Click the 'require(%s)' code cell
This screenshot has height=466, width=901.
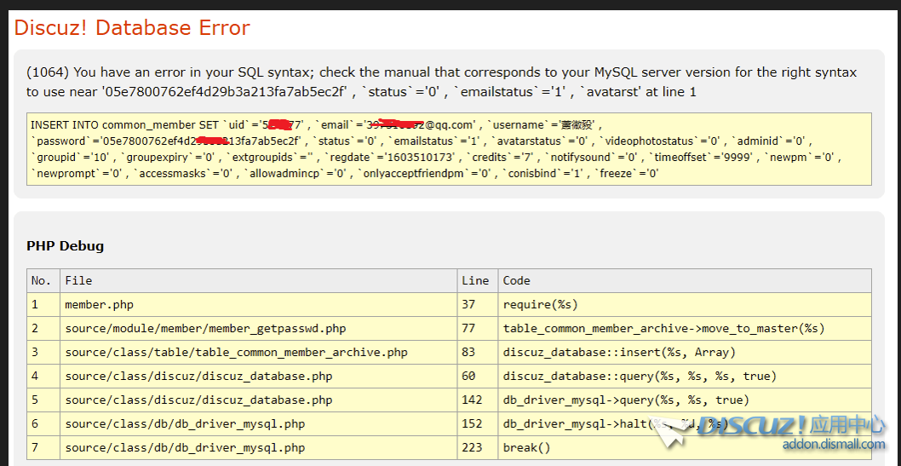coord(685,304)
